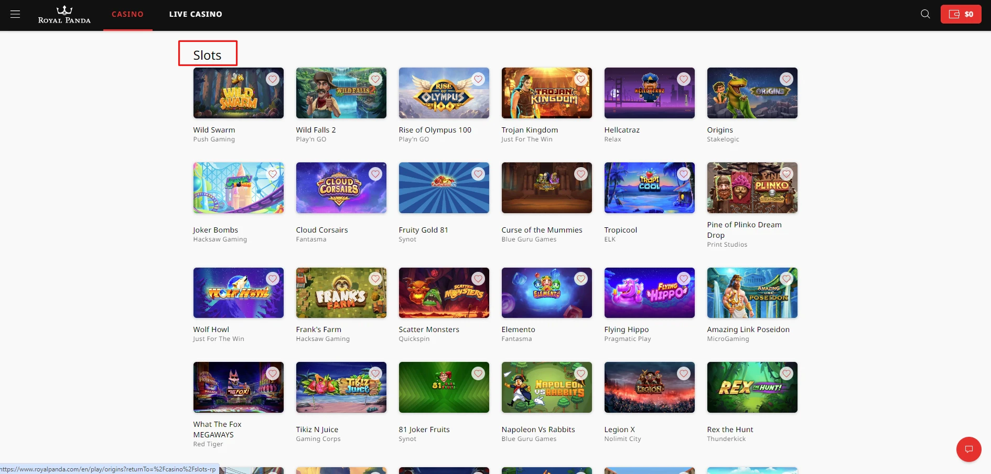This screenshot has height=474, width=991.
Task: Heart the Scatter Monsters game
Action: click(478, 279)
